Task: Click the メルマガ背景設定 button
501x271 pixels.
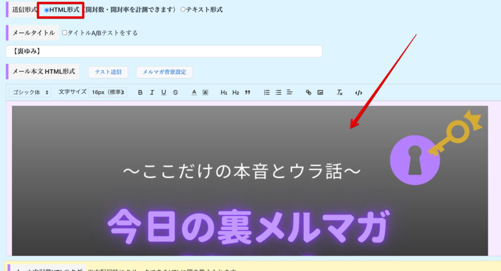Action: tap(164, 72)
